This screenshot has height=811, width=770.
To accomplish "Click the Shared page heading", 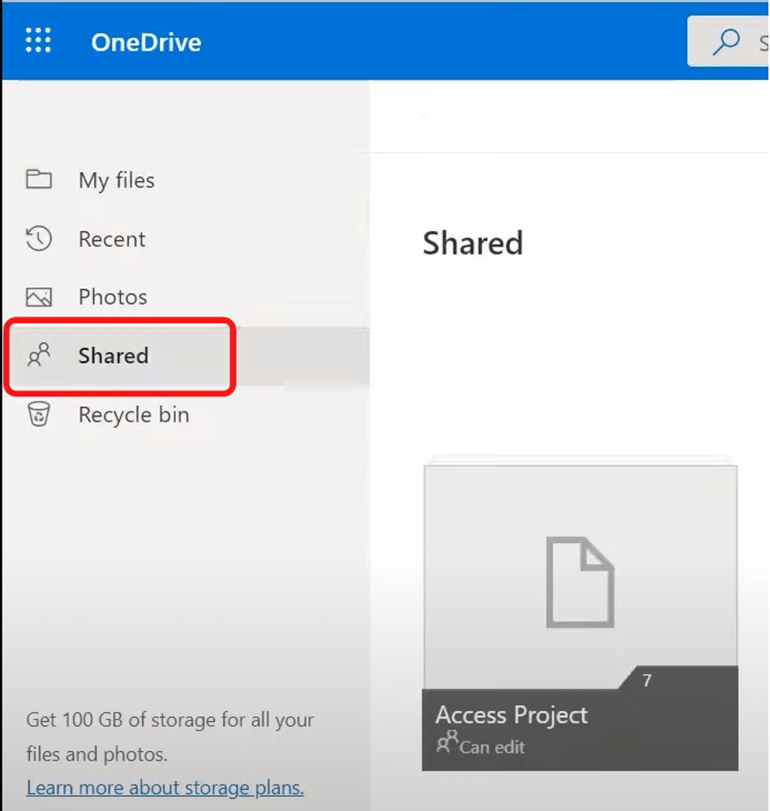I will click(473, 243).
